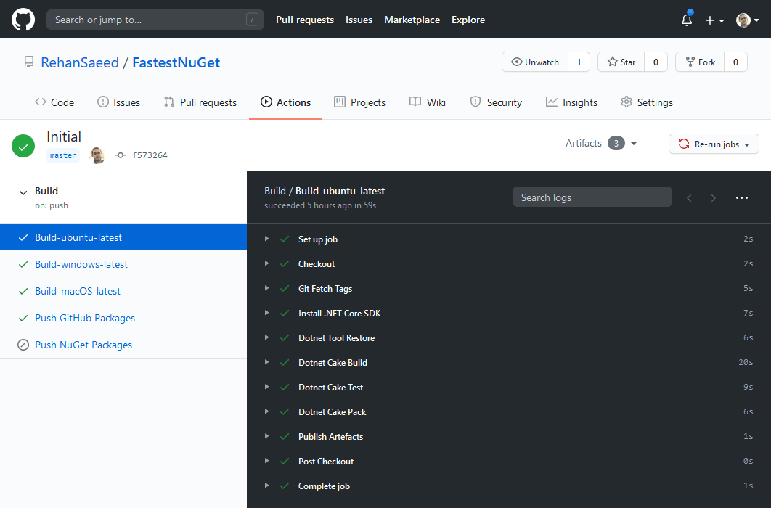This screenshot has width=771, height=508.
Task: Expand the Set up job step
Action: (x=266, y=239)
